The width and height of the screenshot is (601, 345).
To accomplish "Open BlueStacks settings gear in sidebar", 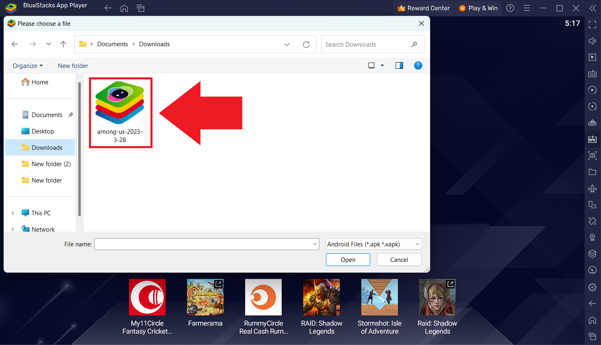I will [592, 287].
